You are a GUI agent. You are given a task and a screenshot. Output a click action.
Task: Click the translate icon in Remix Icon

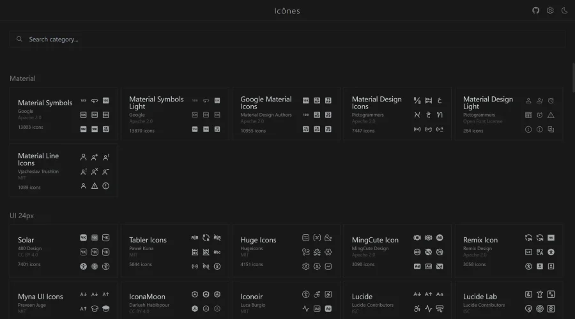tap(540, 252)
